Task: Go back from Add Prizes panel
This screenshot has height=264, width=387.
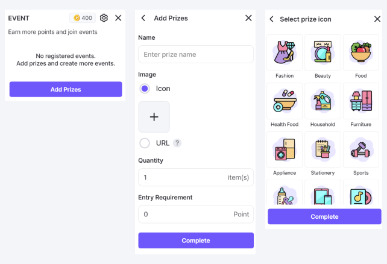Action: (x=143, y=18)
